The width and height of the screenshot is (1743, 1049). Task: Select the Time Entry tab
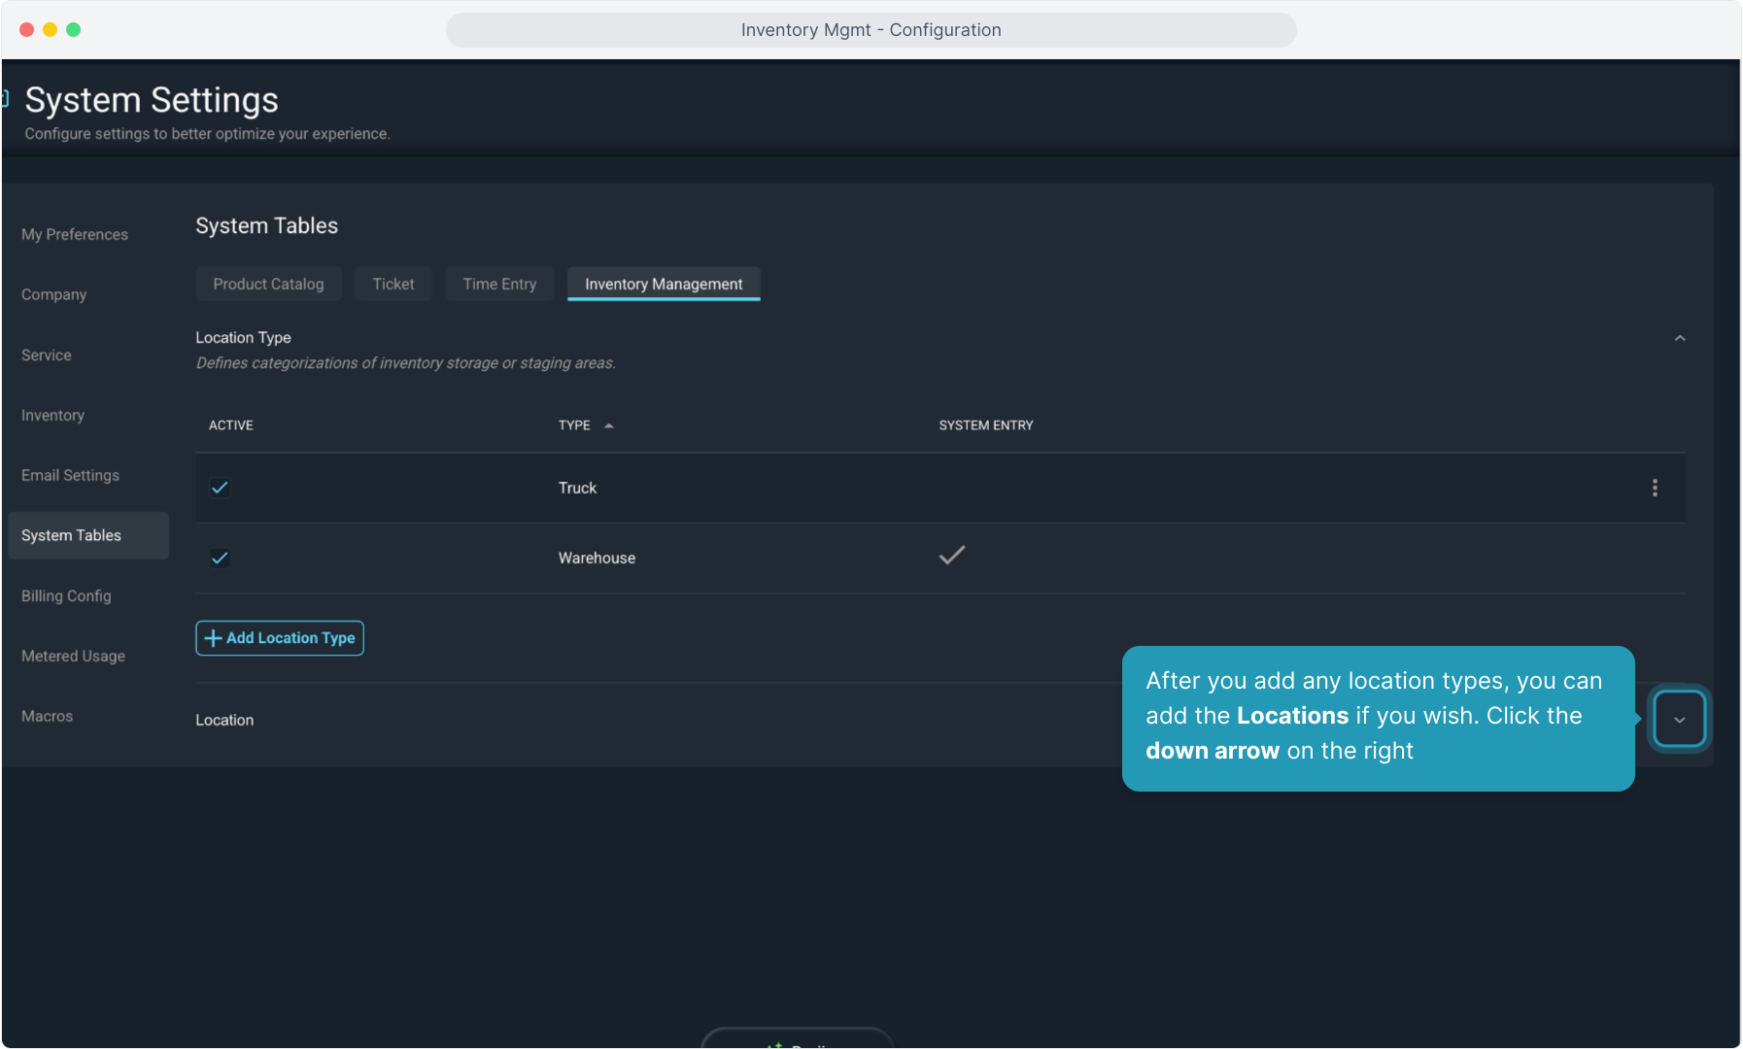point(499,284)
